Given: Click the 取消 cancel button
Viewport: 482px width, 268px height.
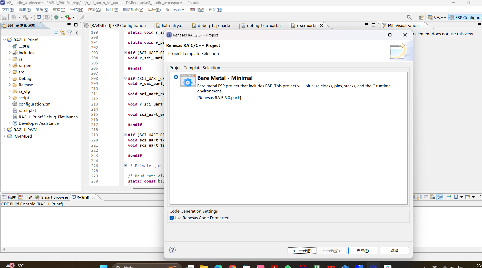Looking at the screenshot, I should (x=394, y=251).
